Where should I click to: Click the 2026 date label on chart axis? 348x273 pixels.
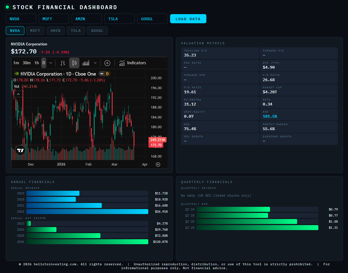61,164
